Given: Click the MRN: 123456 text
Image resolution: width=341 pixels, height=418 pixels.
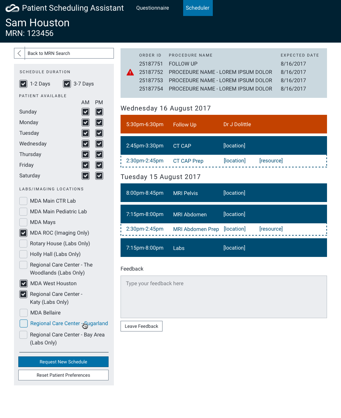Looking at the screenshot, I should pyautogui.click(x=30, y=33).
